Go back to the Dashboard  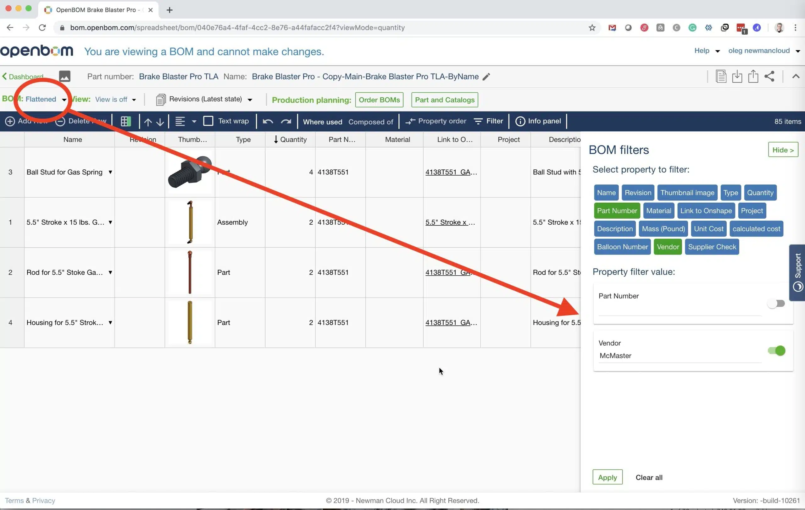click(23, 76)
